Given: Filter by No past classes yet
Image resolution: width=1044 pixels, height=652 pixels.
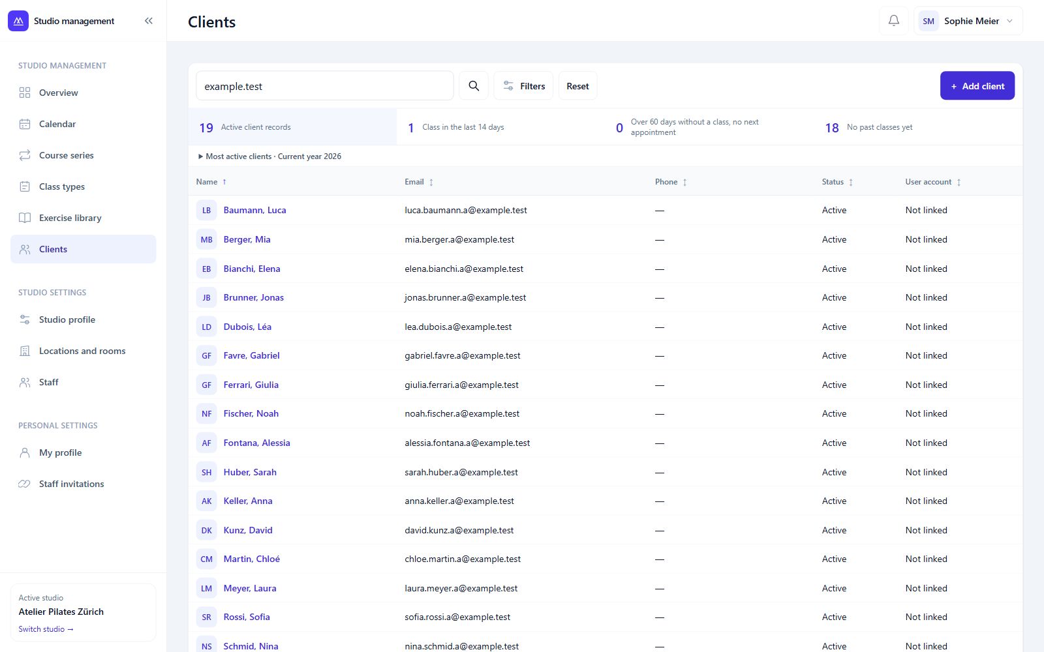Looking at the screenshot, I should pos(919,127).
